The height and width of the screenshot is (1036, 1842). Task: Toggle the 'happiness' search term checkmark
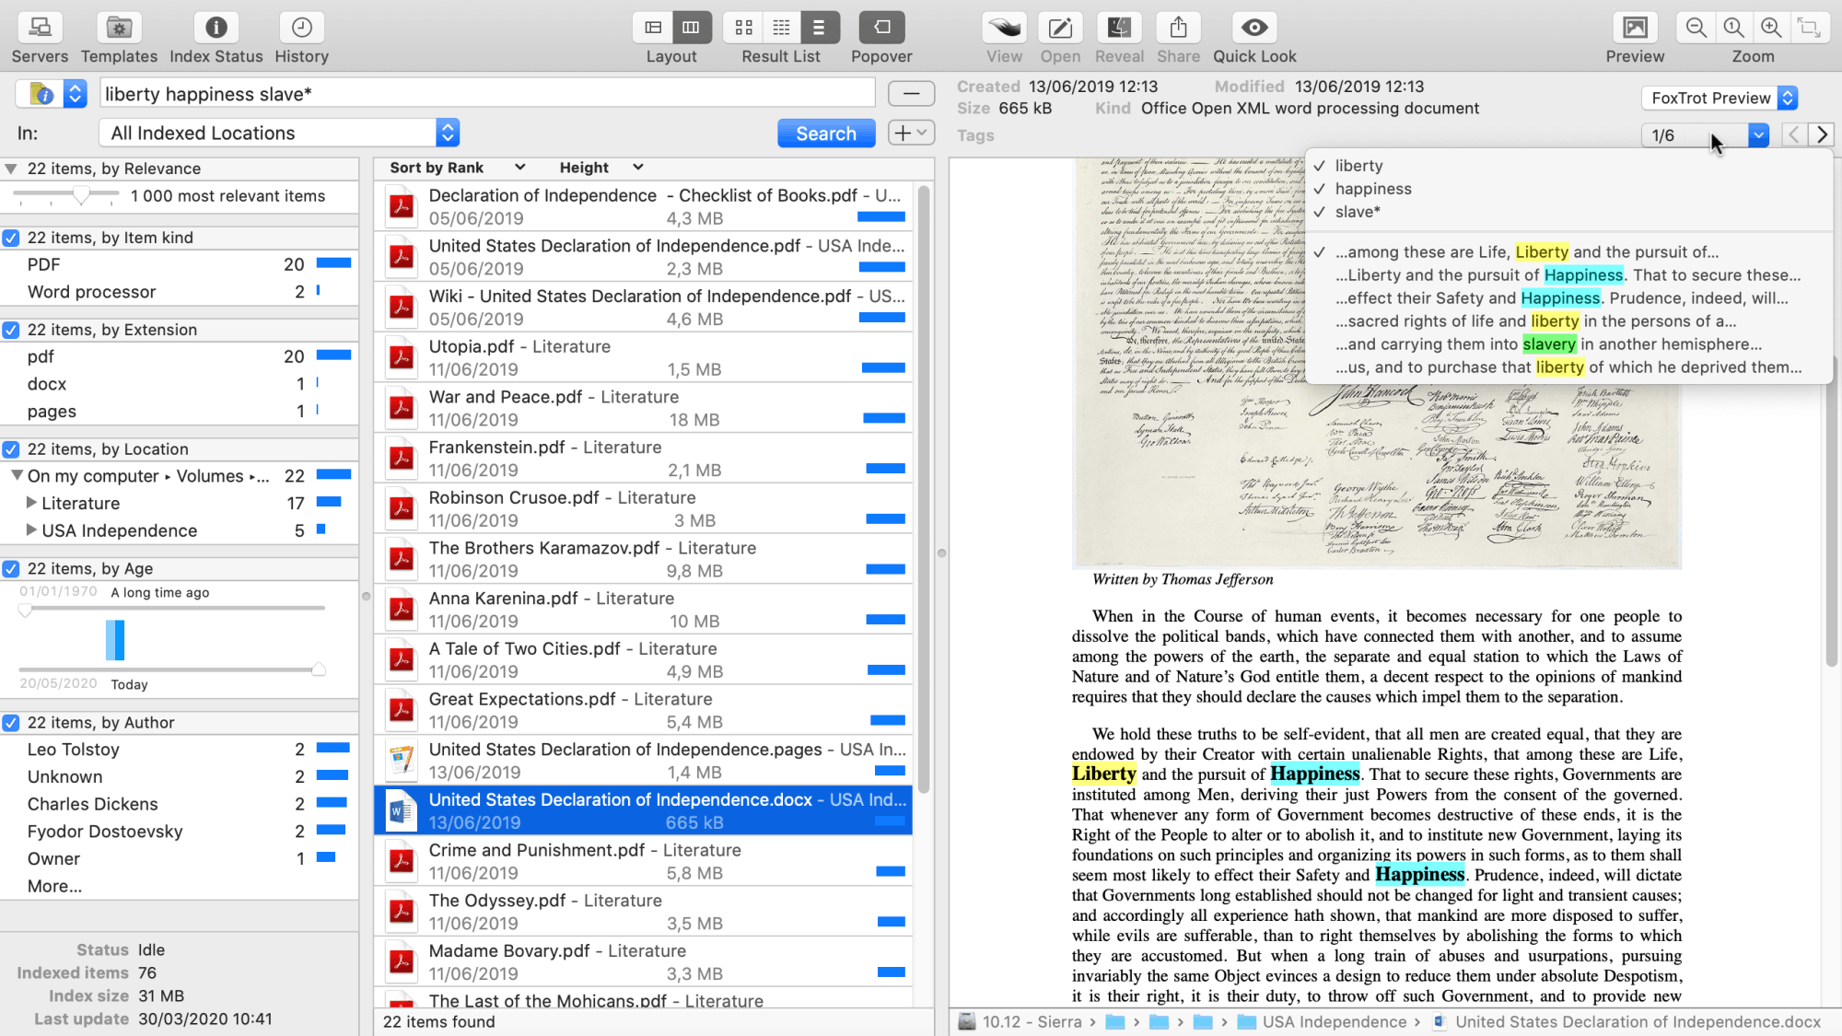click(1320, 189)
